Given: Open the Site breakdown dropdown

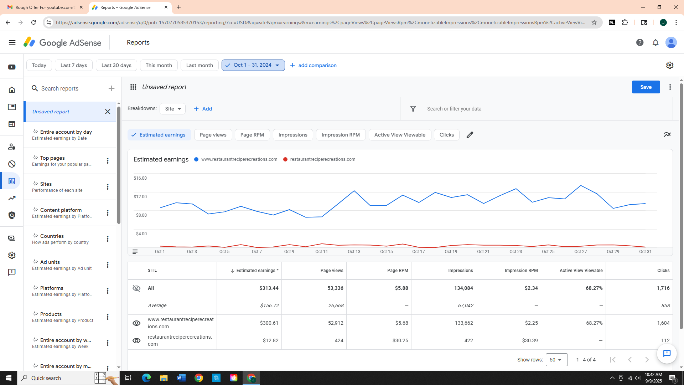Looking at the screenshot, I should (x=172, y=109).
